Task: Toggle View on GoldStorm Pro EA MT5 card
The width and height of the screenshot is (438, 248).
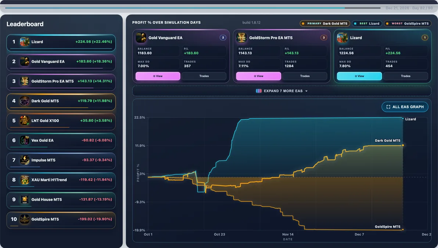Action: [x=259, y=76]
